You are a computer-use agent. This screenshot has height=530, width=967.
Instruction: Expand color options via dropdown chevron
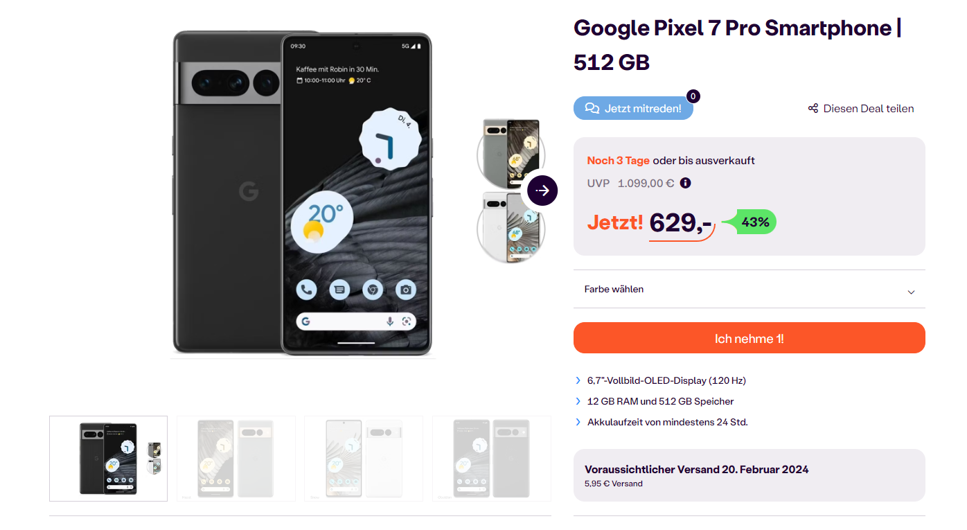click(x=911, y=292)
